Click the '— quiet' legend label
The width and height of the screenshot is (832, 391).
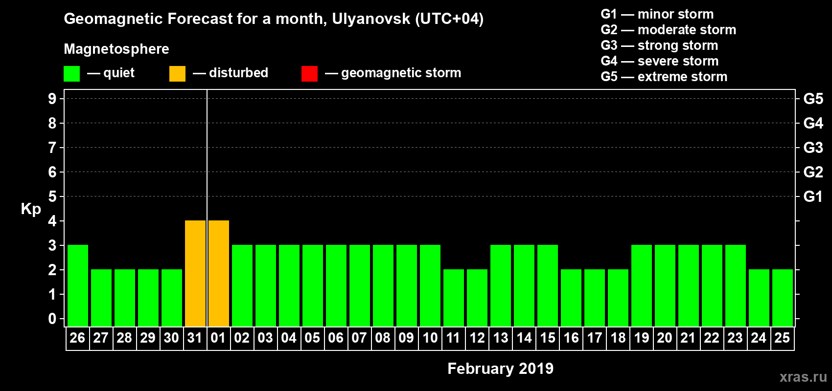tap(111, 73)
